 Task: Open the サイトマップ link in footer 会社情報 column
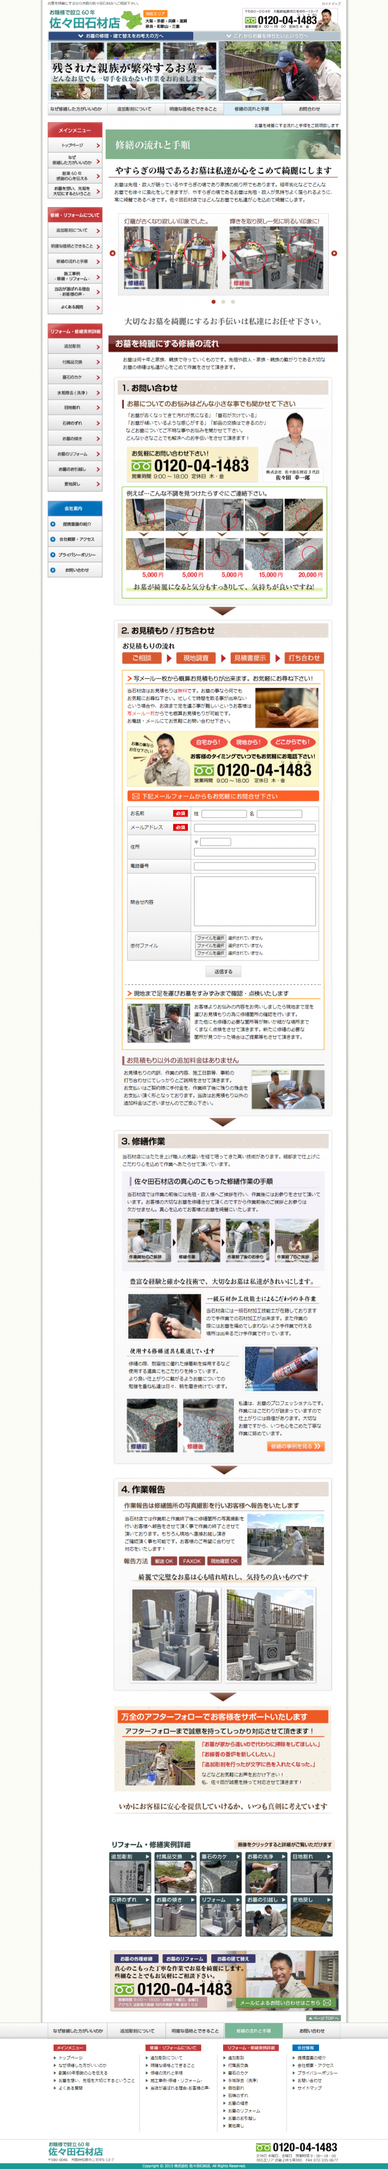[309, 2087]
